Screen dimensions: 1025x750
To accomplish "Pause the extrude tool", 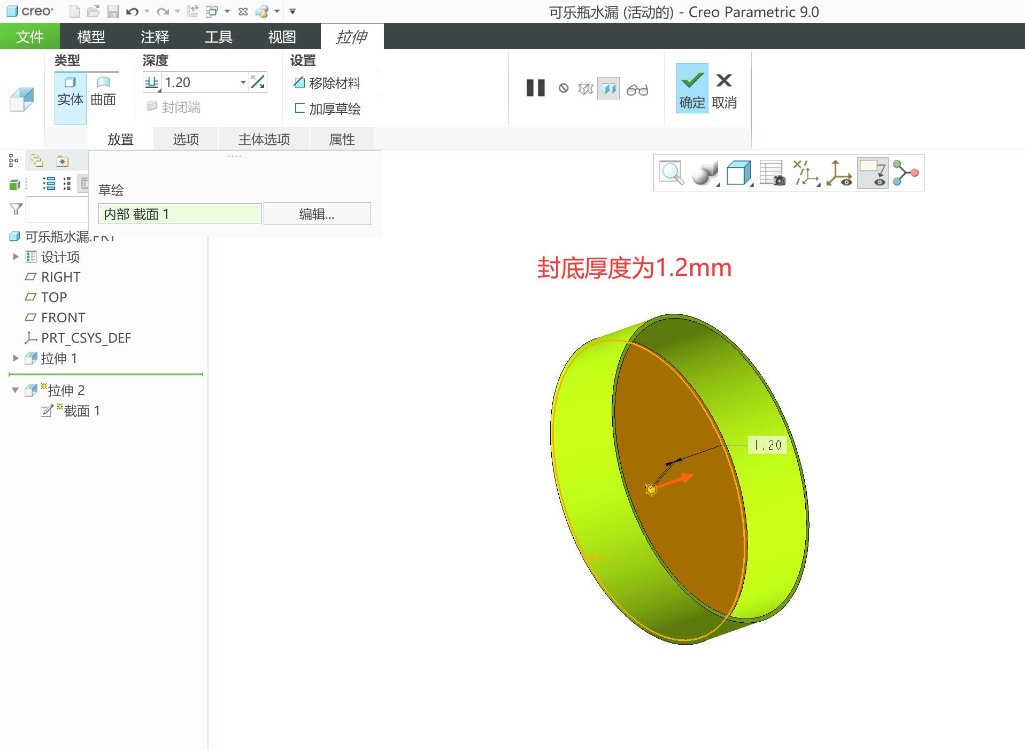I will tap(535, 88).
